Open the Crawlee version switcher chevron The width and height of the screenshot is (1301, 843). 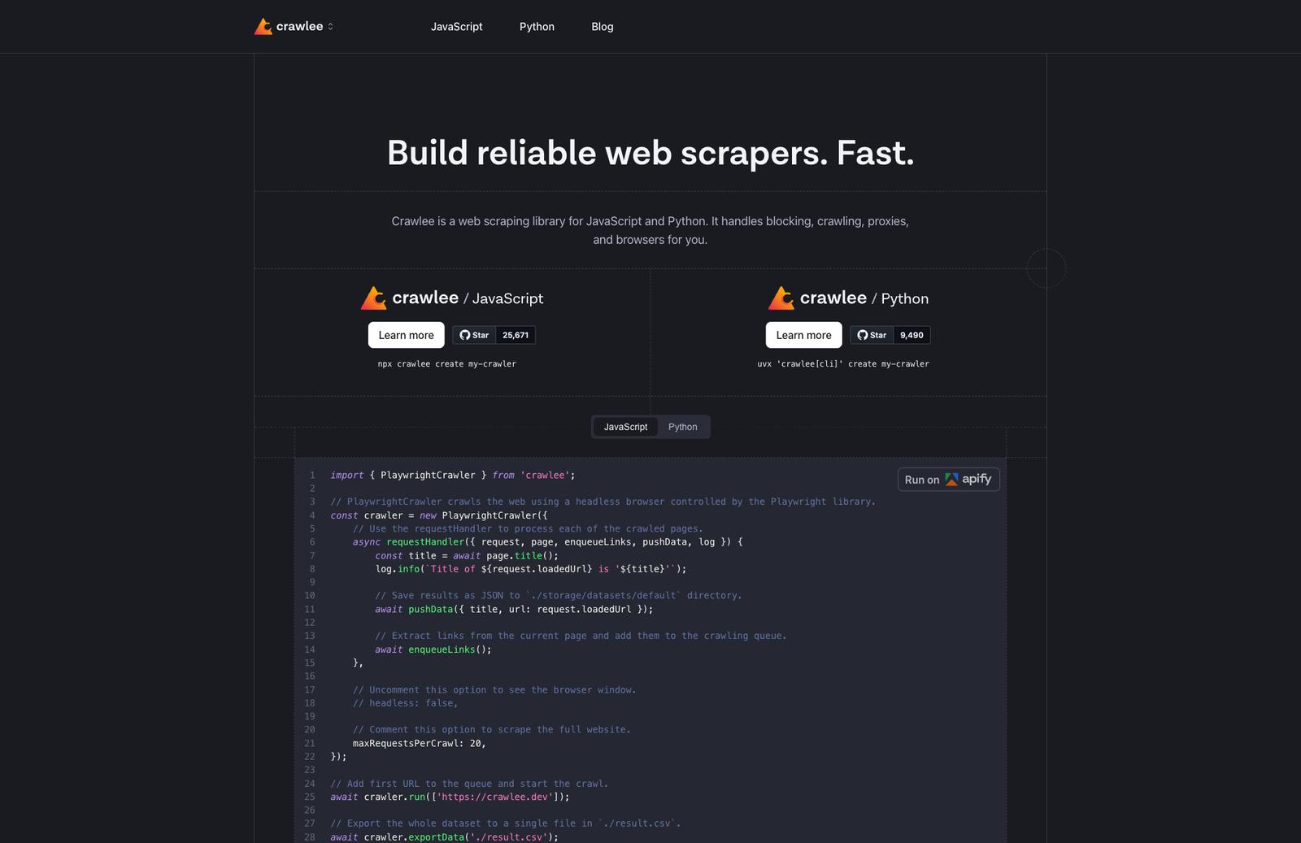pyautogui.click(x=330, y=27)
